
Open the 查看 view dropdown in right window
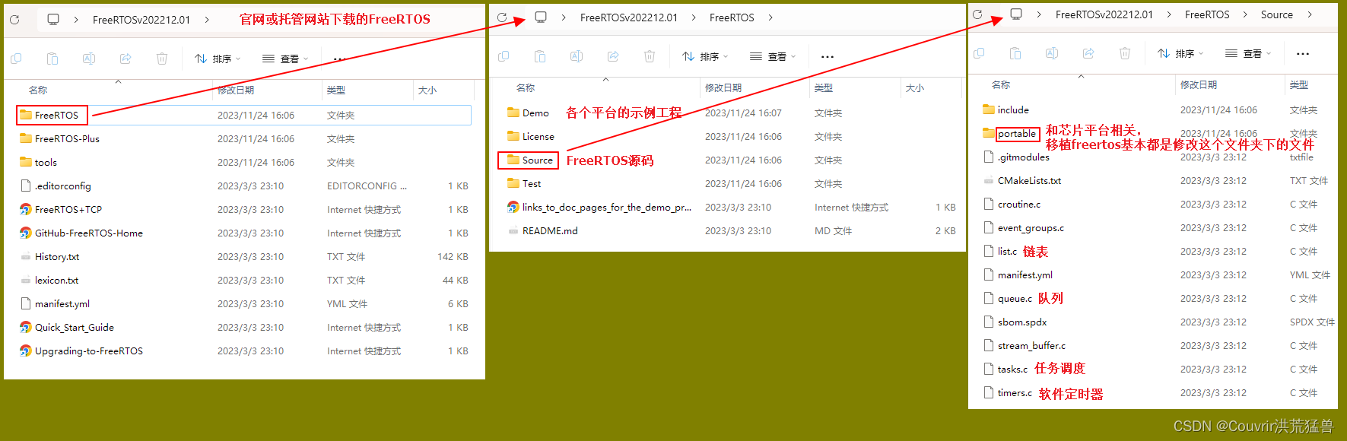point(1248,53)
